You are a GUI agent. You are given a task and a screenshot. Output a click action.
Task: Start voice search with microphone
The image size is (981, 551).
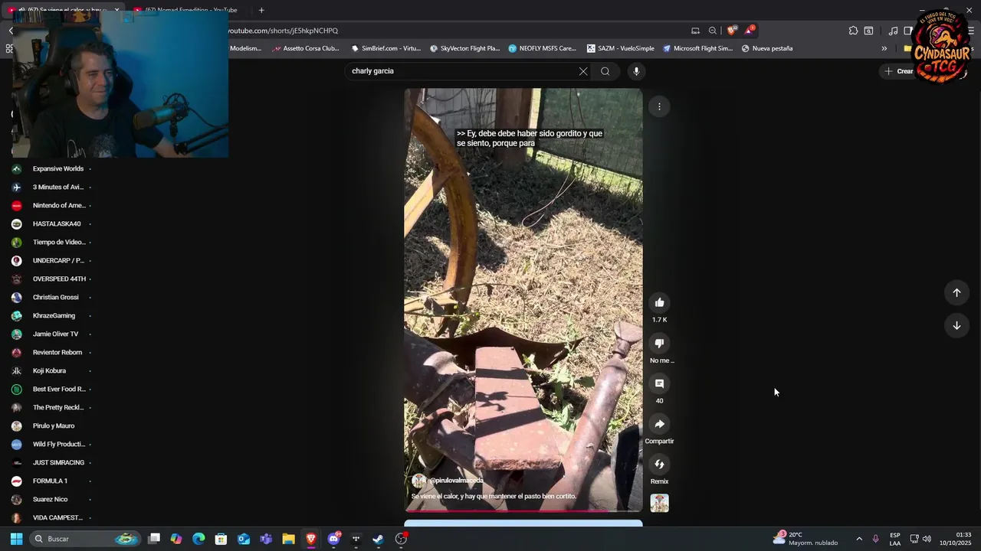point(636,71)
